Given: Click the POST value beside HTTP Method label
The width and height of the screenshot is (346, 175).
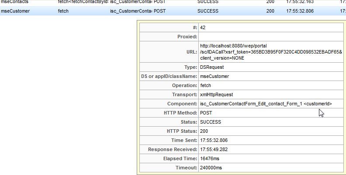Looking at the screenshot, I should [206, 113].
